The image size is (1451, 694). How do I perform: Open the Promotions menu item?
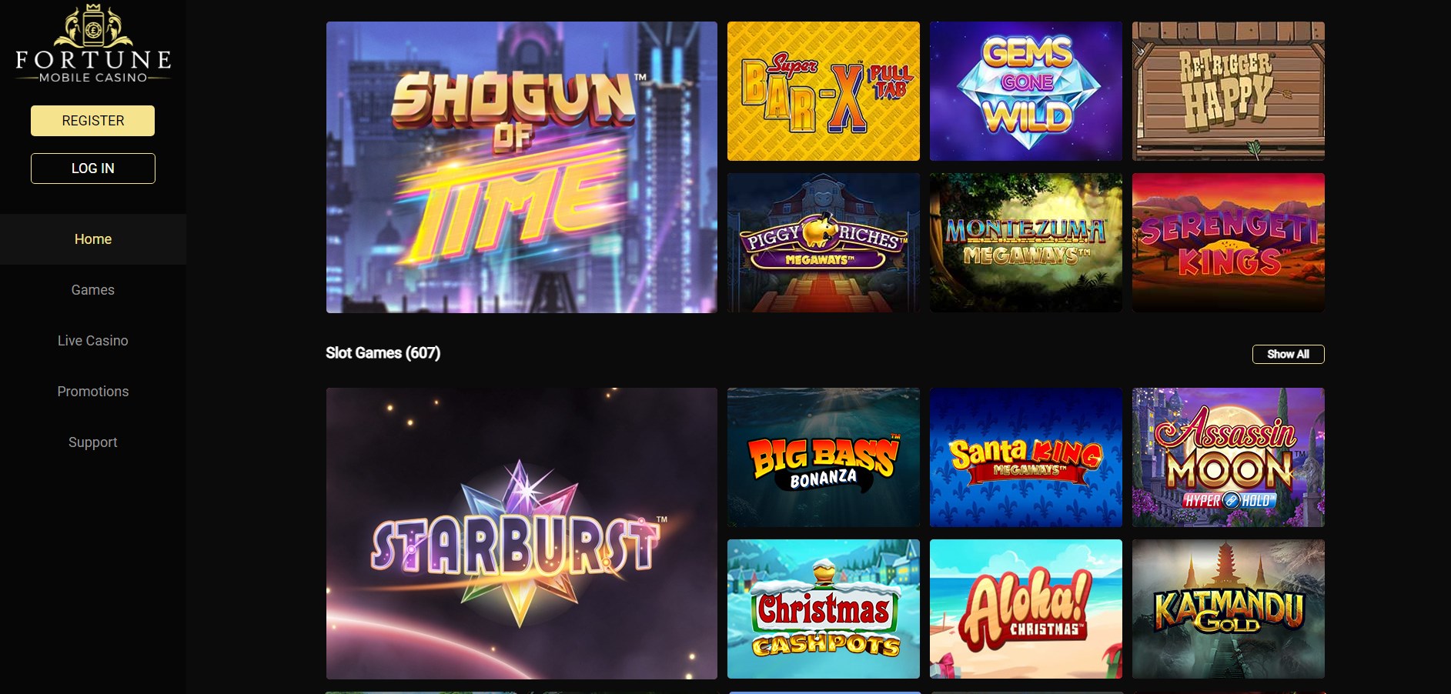click(92, 392)
